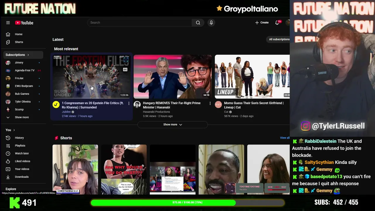Open more options for Hasanabi video
Image resolution: width=375 pixels, height=211 pixels.
(210, 103)
